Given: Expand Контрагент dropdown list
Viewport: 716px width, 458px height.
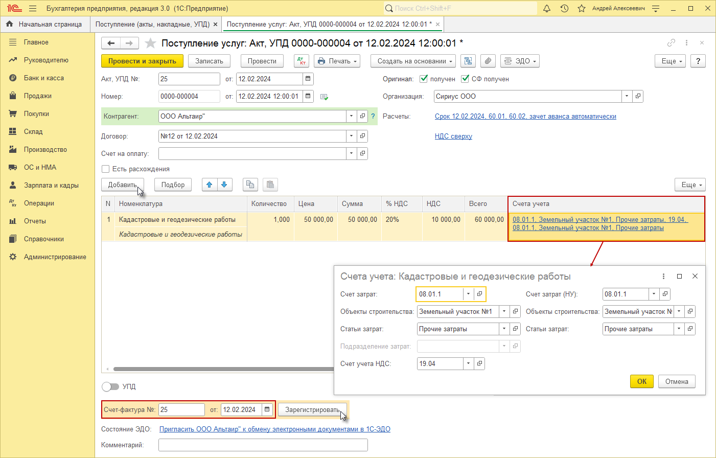Looking at the screenshot, I should point(351,116).
